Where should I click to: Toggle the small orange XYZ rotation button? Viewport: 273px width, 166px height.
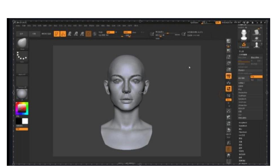(229, 100)
